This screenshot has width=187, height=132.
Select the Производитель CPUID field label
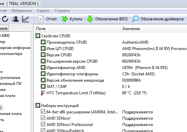(67, 42)
